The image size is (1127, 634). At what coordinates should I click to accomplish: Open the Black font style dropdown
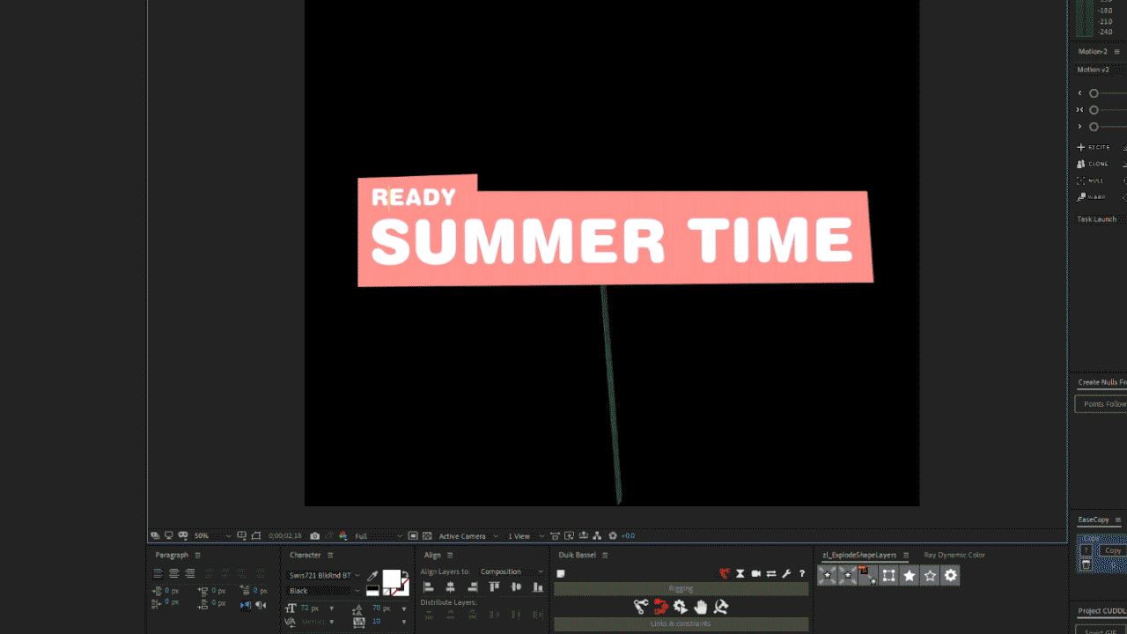coord(324,591)
